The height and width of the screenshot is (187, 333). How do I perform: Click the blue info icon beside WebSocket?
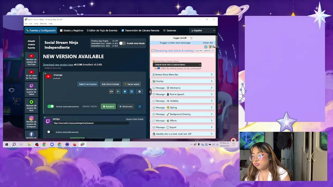pyautogui.click(x=140, y=106)
